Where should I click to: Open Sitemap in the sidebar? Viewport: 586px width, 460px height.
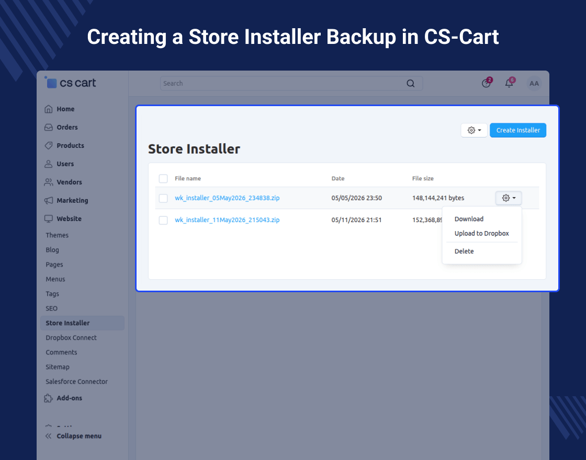coord(58,367)
